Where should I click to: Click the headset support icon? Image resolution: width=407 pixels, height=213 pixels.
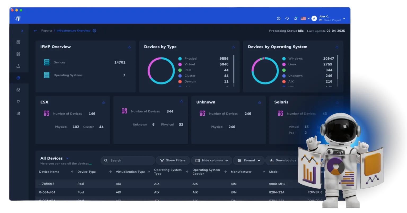coord(287,18)
